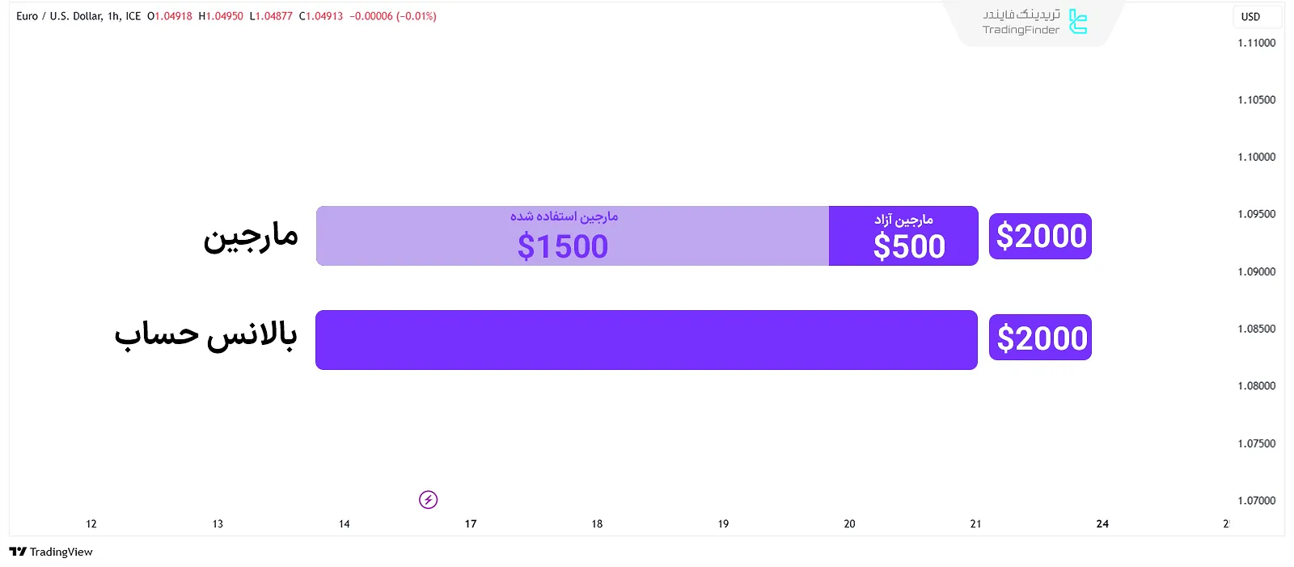Click the TradingFinder logo icon
This screenshot has height=567, width=1294.
1078,22
